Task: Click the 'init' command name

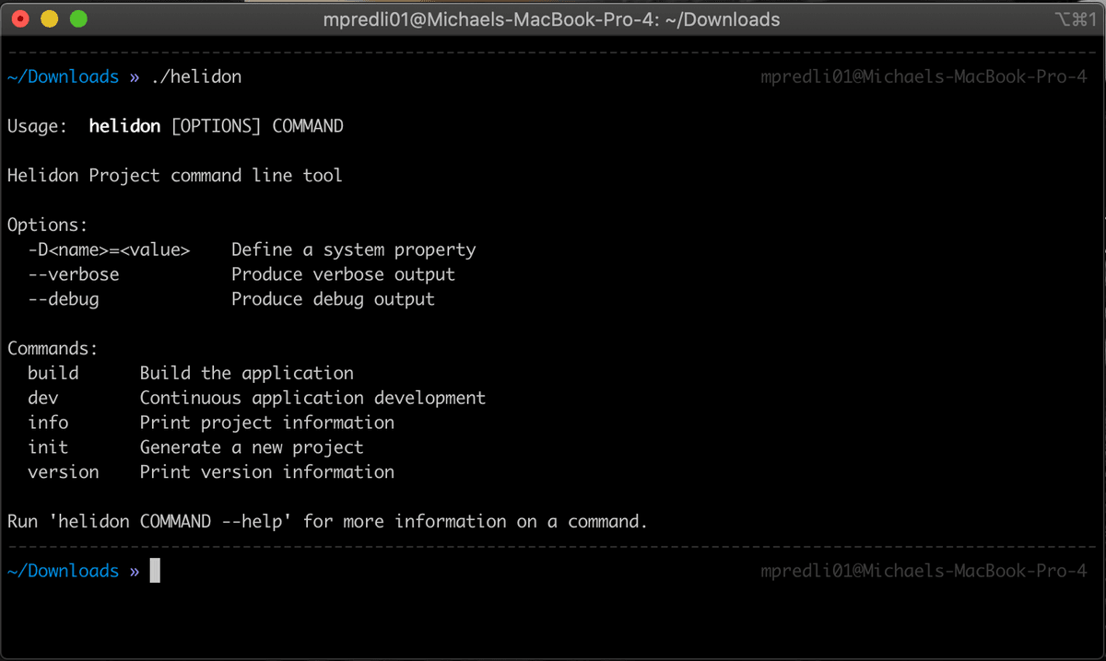Action: tap(48, 447)
